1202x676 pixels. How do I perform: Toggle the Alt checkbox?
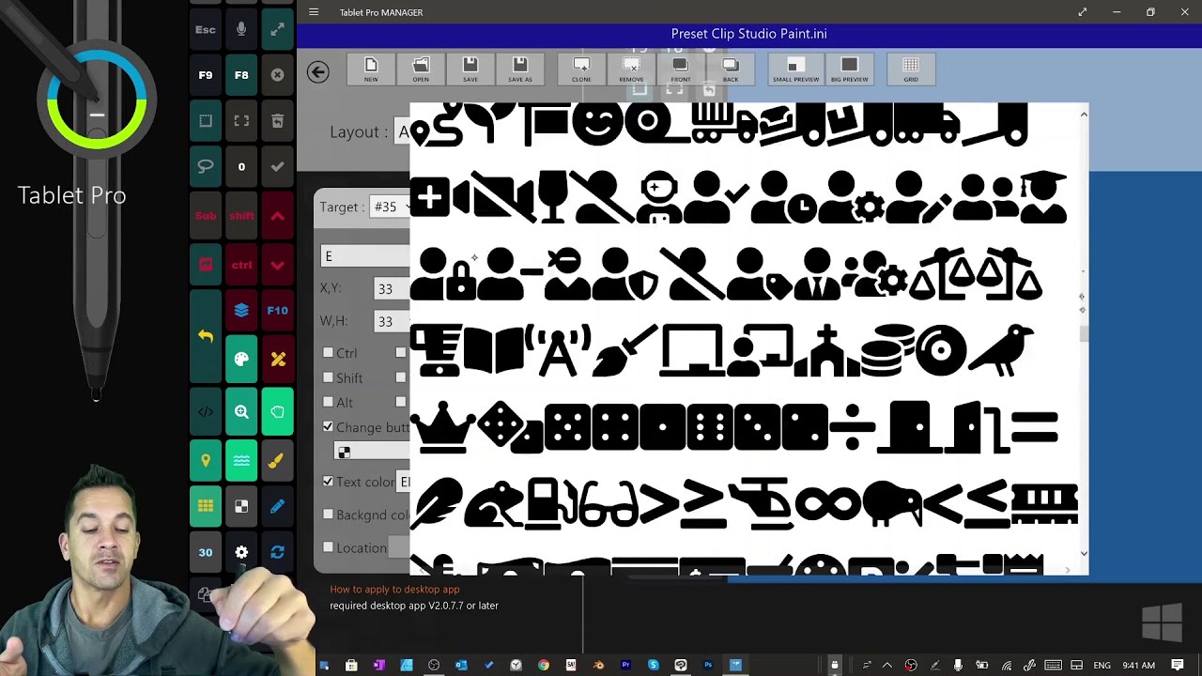pos(328,402)
